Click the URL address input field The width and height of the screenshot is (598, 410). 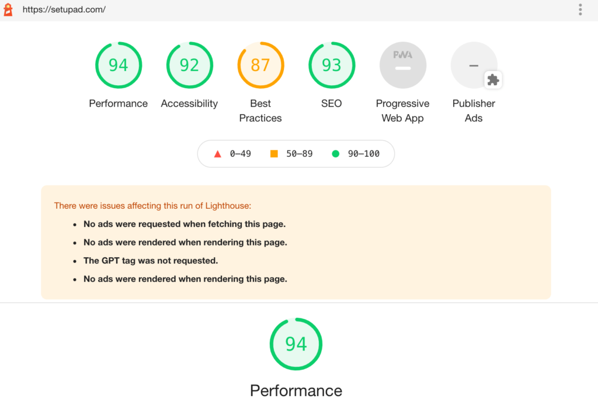coord(234,9)
